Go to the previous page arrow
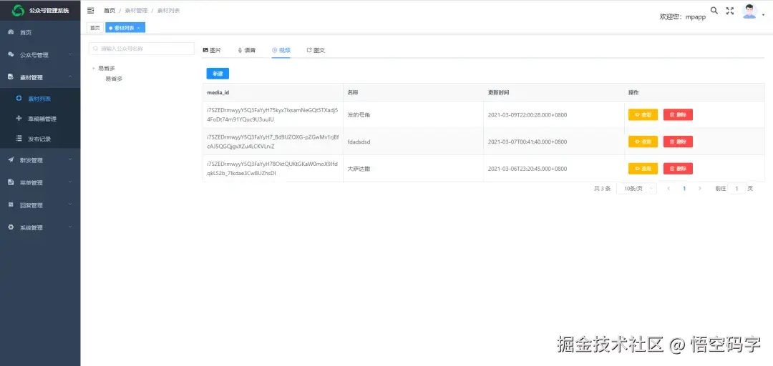 [669, 188]
